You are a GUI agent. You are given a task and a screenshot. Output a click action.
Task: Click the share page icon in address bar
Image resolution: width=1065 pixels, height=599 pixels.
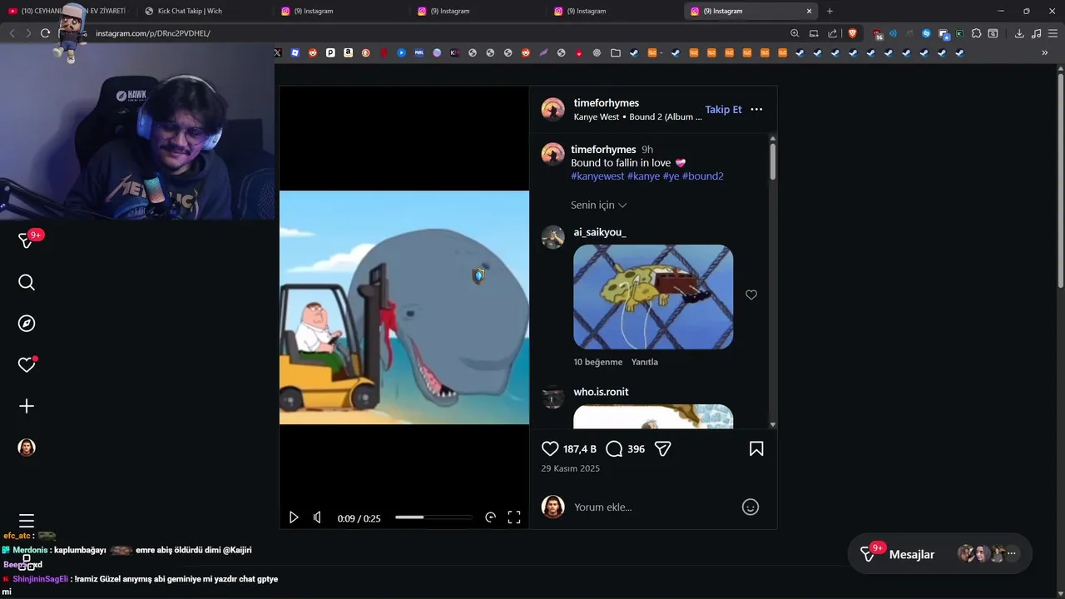pos(833,33)
